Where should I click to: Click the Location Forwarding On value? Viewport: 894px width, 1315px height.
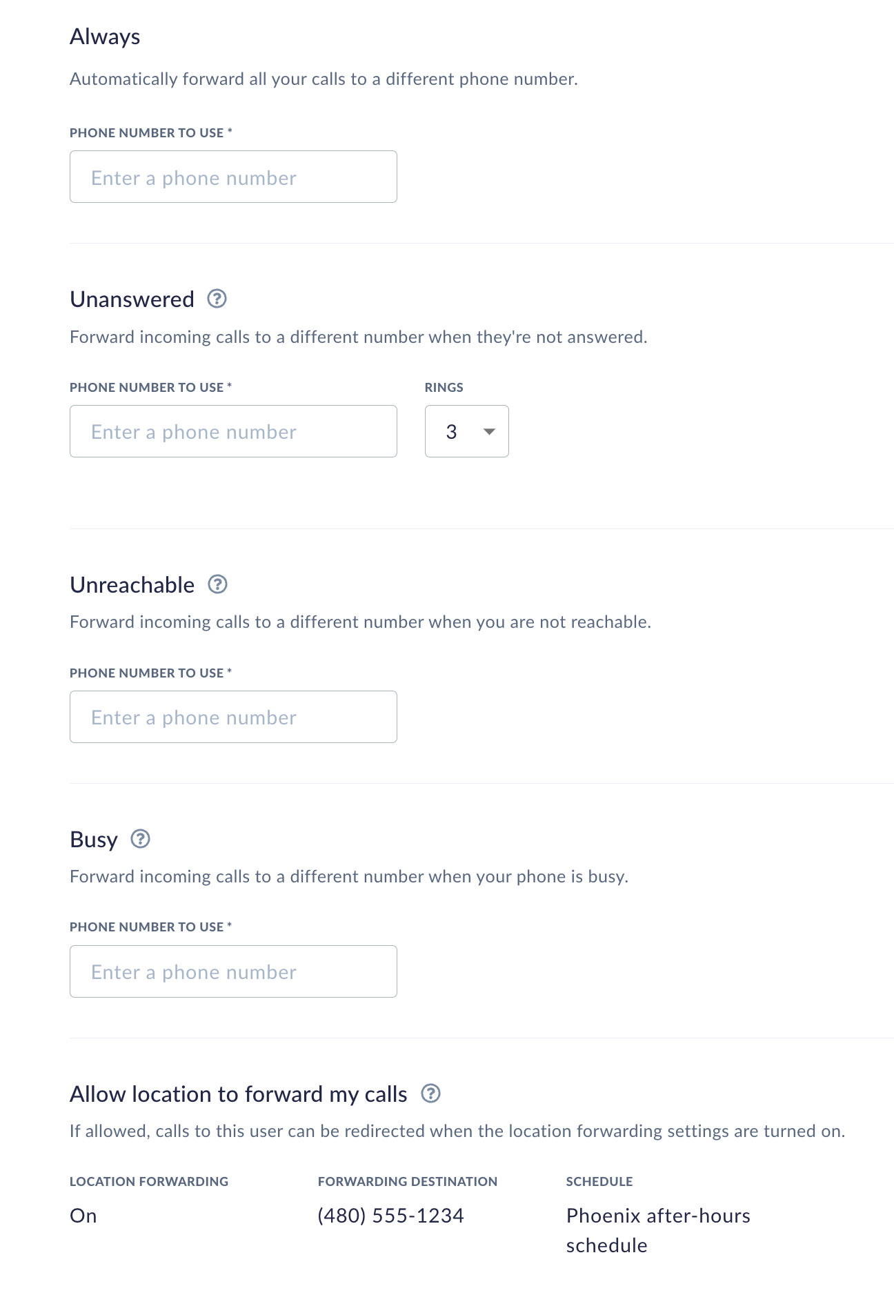pyautogui.click(x=83, y=1216)
